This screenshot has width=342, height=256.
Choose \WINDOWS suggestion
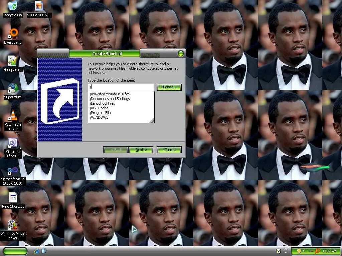point(121,117)
